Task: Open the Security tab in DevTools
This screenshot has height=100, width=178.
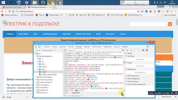Action: (117, 47)
